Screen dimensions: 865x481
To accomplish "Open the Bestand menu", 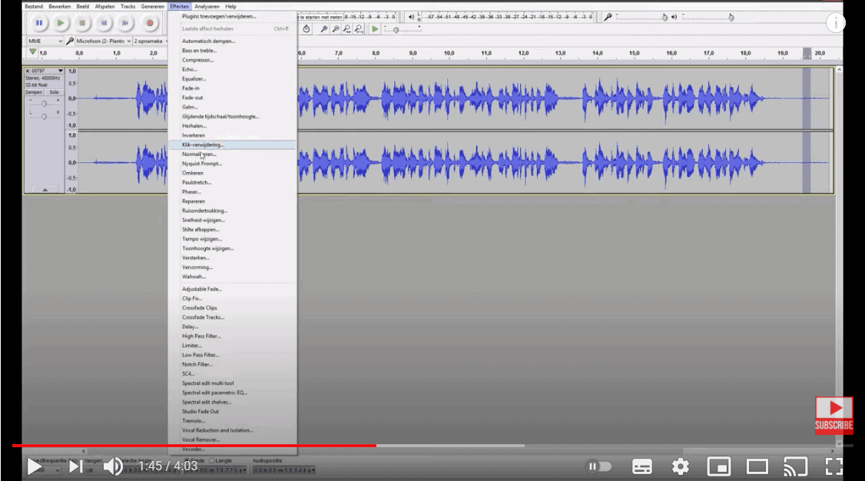I will [x=34, y=7].
